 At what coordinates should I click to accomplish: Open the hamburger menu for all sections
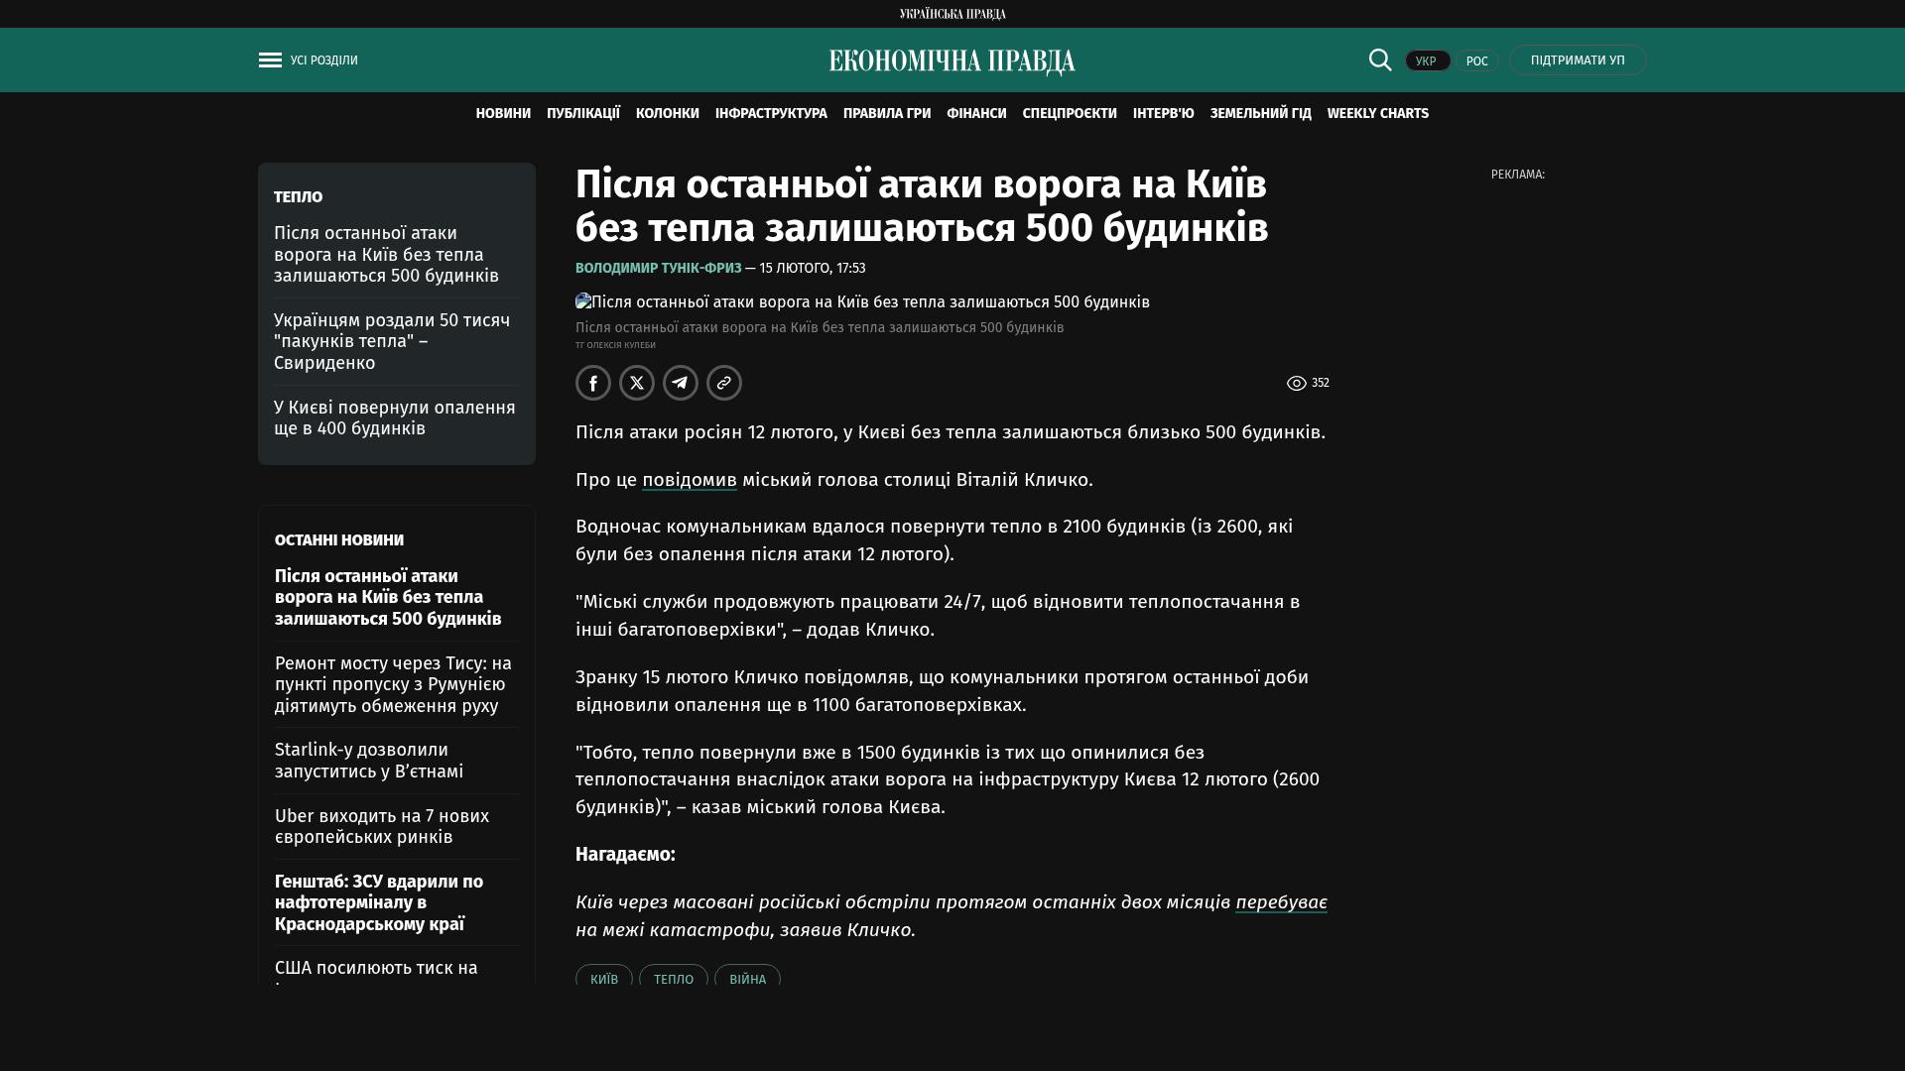coord(270,60)
